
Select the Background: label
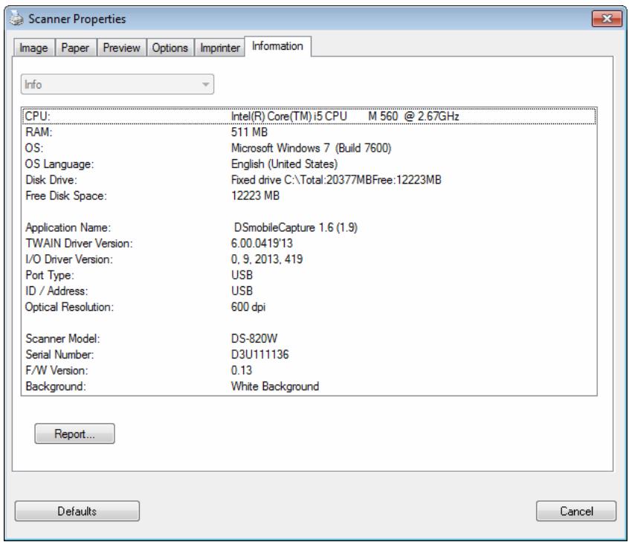click(x=55, y=387)
